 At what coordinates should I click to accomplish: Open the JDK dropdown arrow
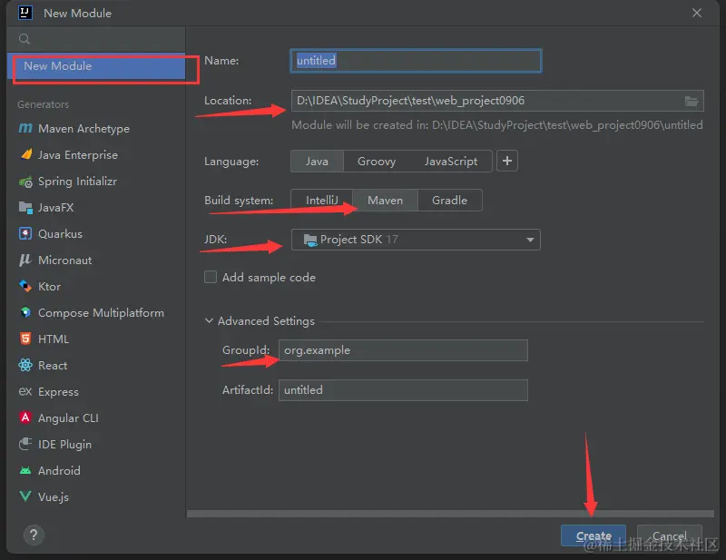530,240
